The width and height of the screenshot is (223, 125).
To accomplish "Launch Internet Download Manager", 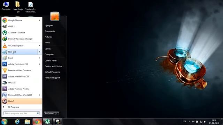I will (x=22, y=39).
